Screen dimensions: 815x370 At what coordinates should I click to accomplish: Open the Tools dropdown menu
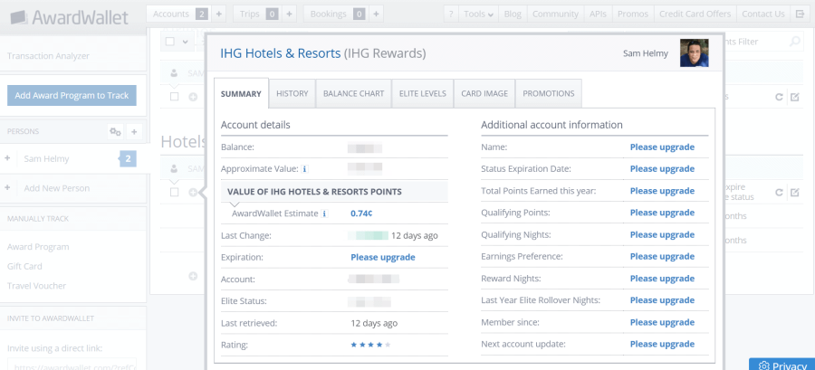click(x=479, y=14)
